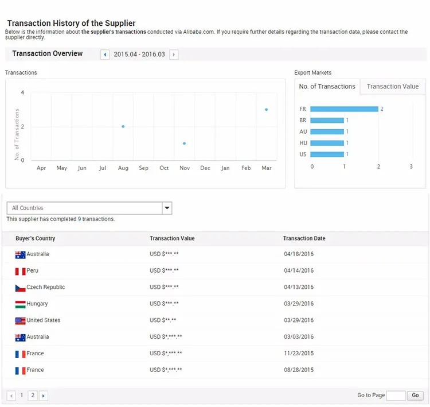Click the November data point on chart
Screen dimensions: 430x407
click(184, 144)
